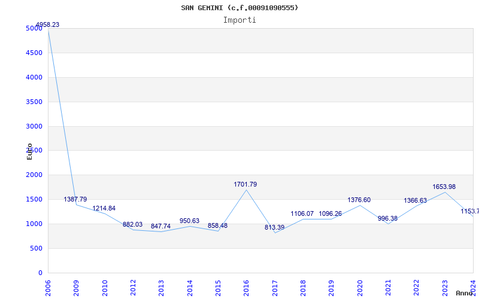This screenshot has height=299, width=479.
Task: Click the 1106.07 data value
Action: point(302,213)
